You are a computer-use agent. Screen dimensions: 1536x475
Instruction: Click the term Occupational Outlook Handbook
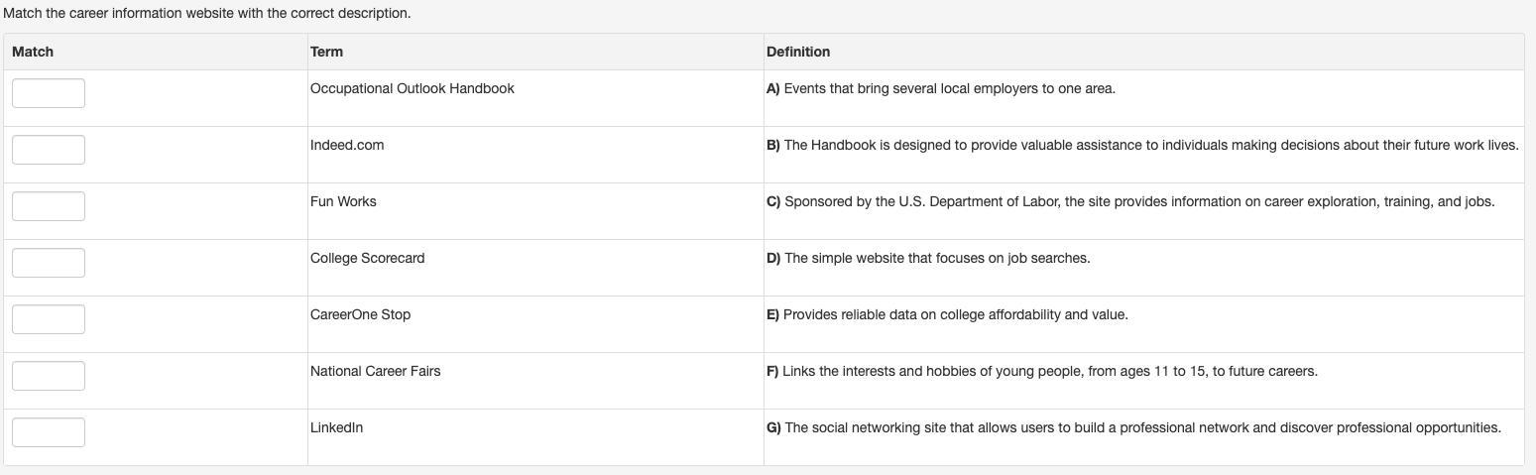(x=412, y=88)
